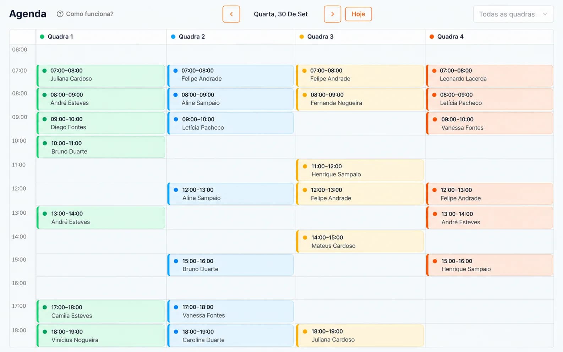This screenshot has width=563, height=352.
Task: Open Henrique Sampaio's 11:00-12:00 booking
Action: (x=360, y=170)
